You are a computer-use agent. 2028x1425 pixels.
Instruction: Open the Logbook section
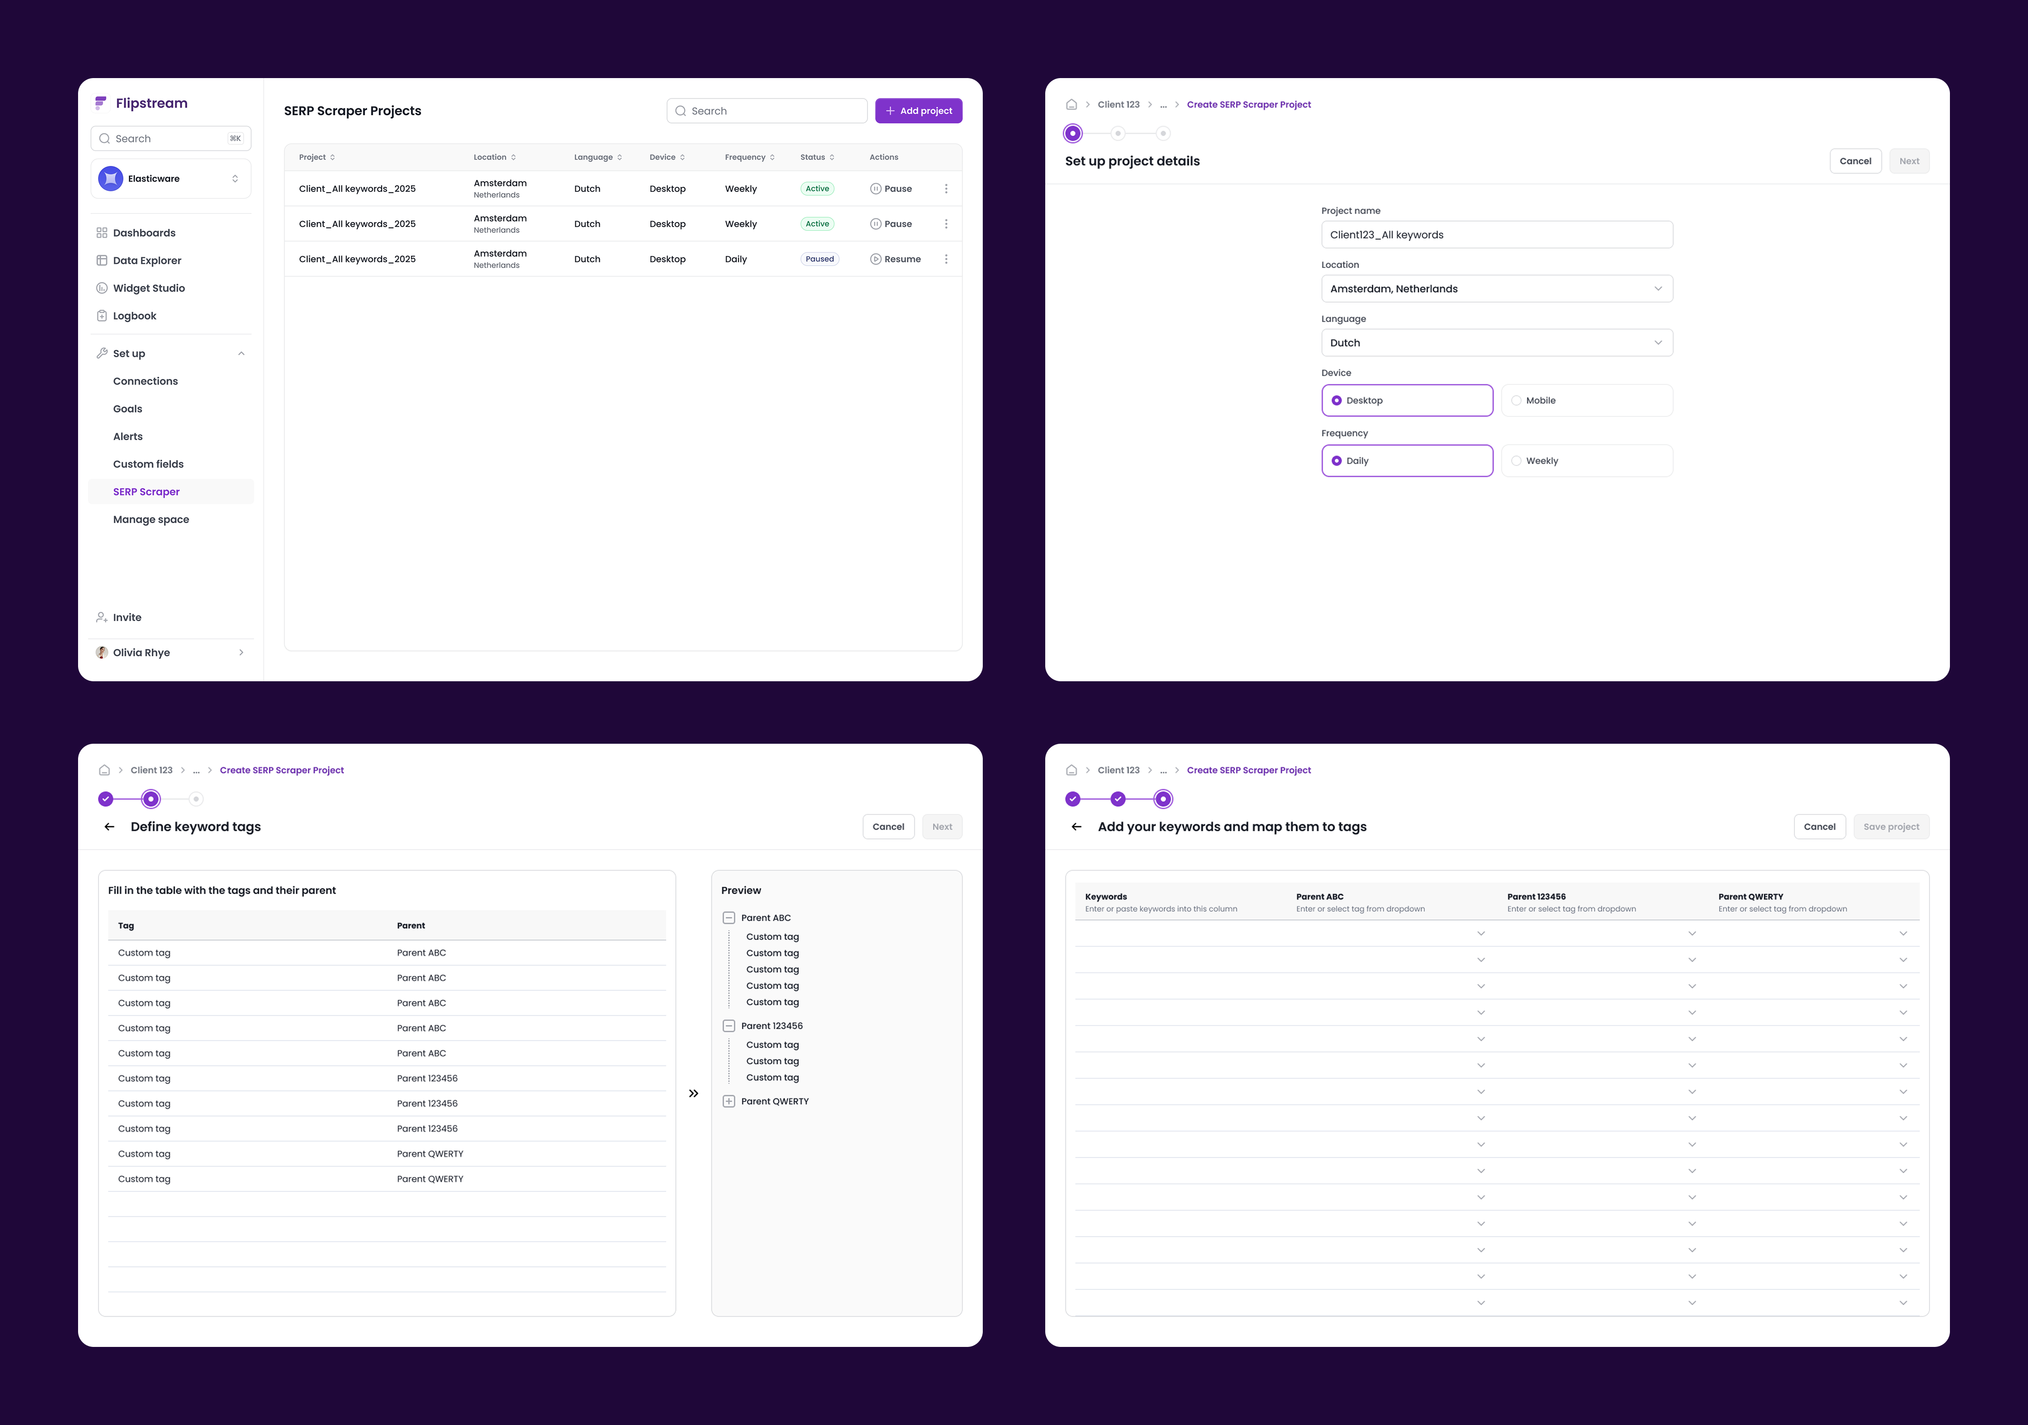click(x=134, y=315)
